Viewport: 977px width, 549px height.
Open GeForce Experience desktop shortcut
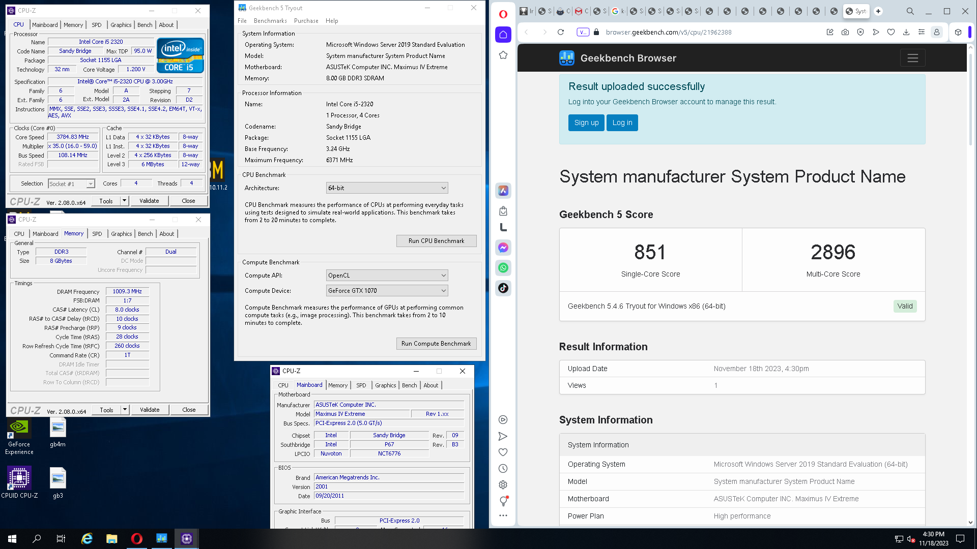click(x=19, y=436)
